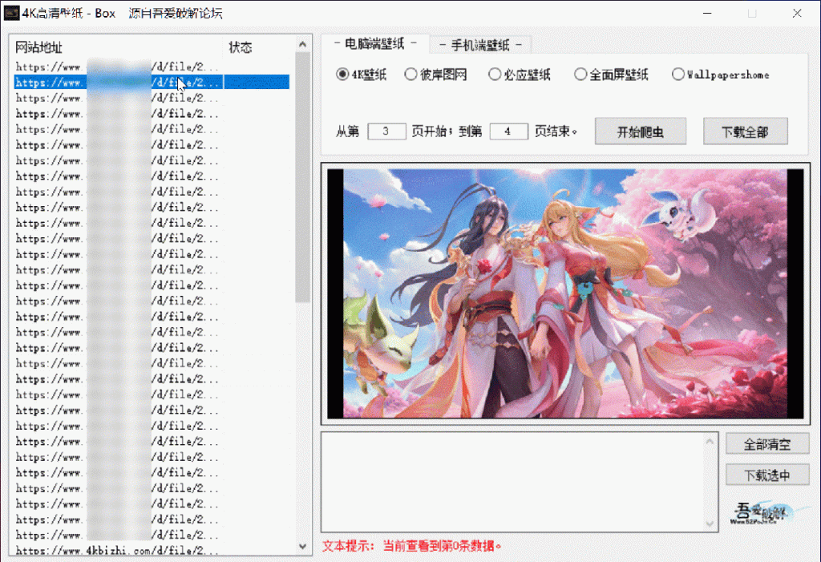Viewport: 821px width, 562px height.
Task: Open the 电脑端壁纸 tab
Action: [x=375, y=44]
